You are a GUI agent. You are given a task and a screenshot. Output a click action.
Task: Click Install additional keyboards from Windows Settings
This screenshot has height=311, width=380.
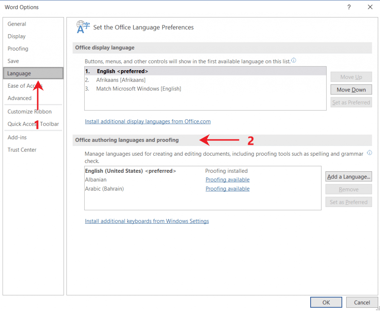(x=147, y=221)
